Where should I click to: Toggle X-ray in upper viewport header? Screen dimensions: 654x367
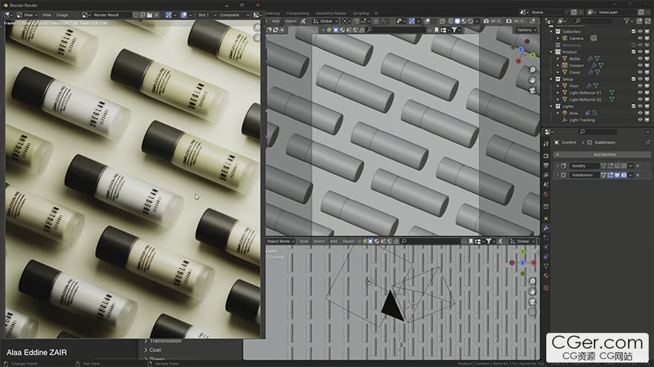point(442,21)
